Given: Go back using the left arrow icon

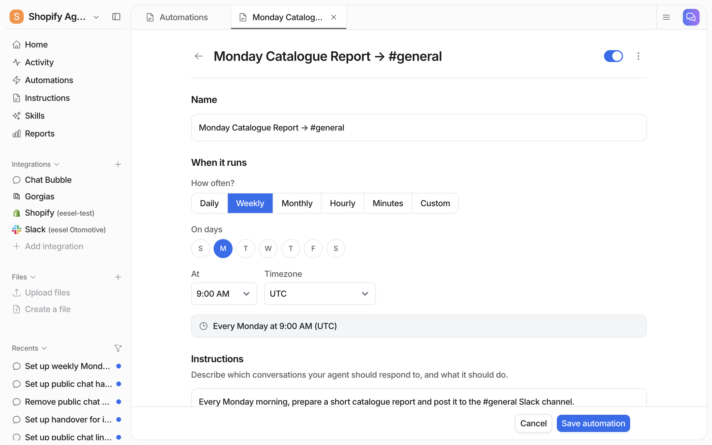Looking at the screenshot, I should [198, 56].
